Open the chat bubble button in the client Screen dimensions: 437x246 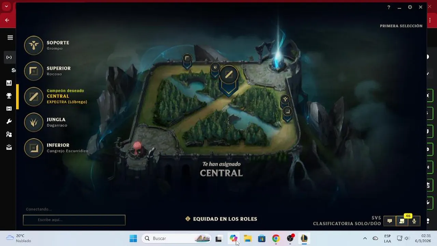point(390,221)
